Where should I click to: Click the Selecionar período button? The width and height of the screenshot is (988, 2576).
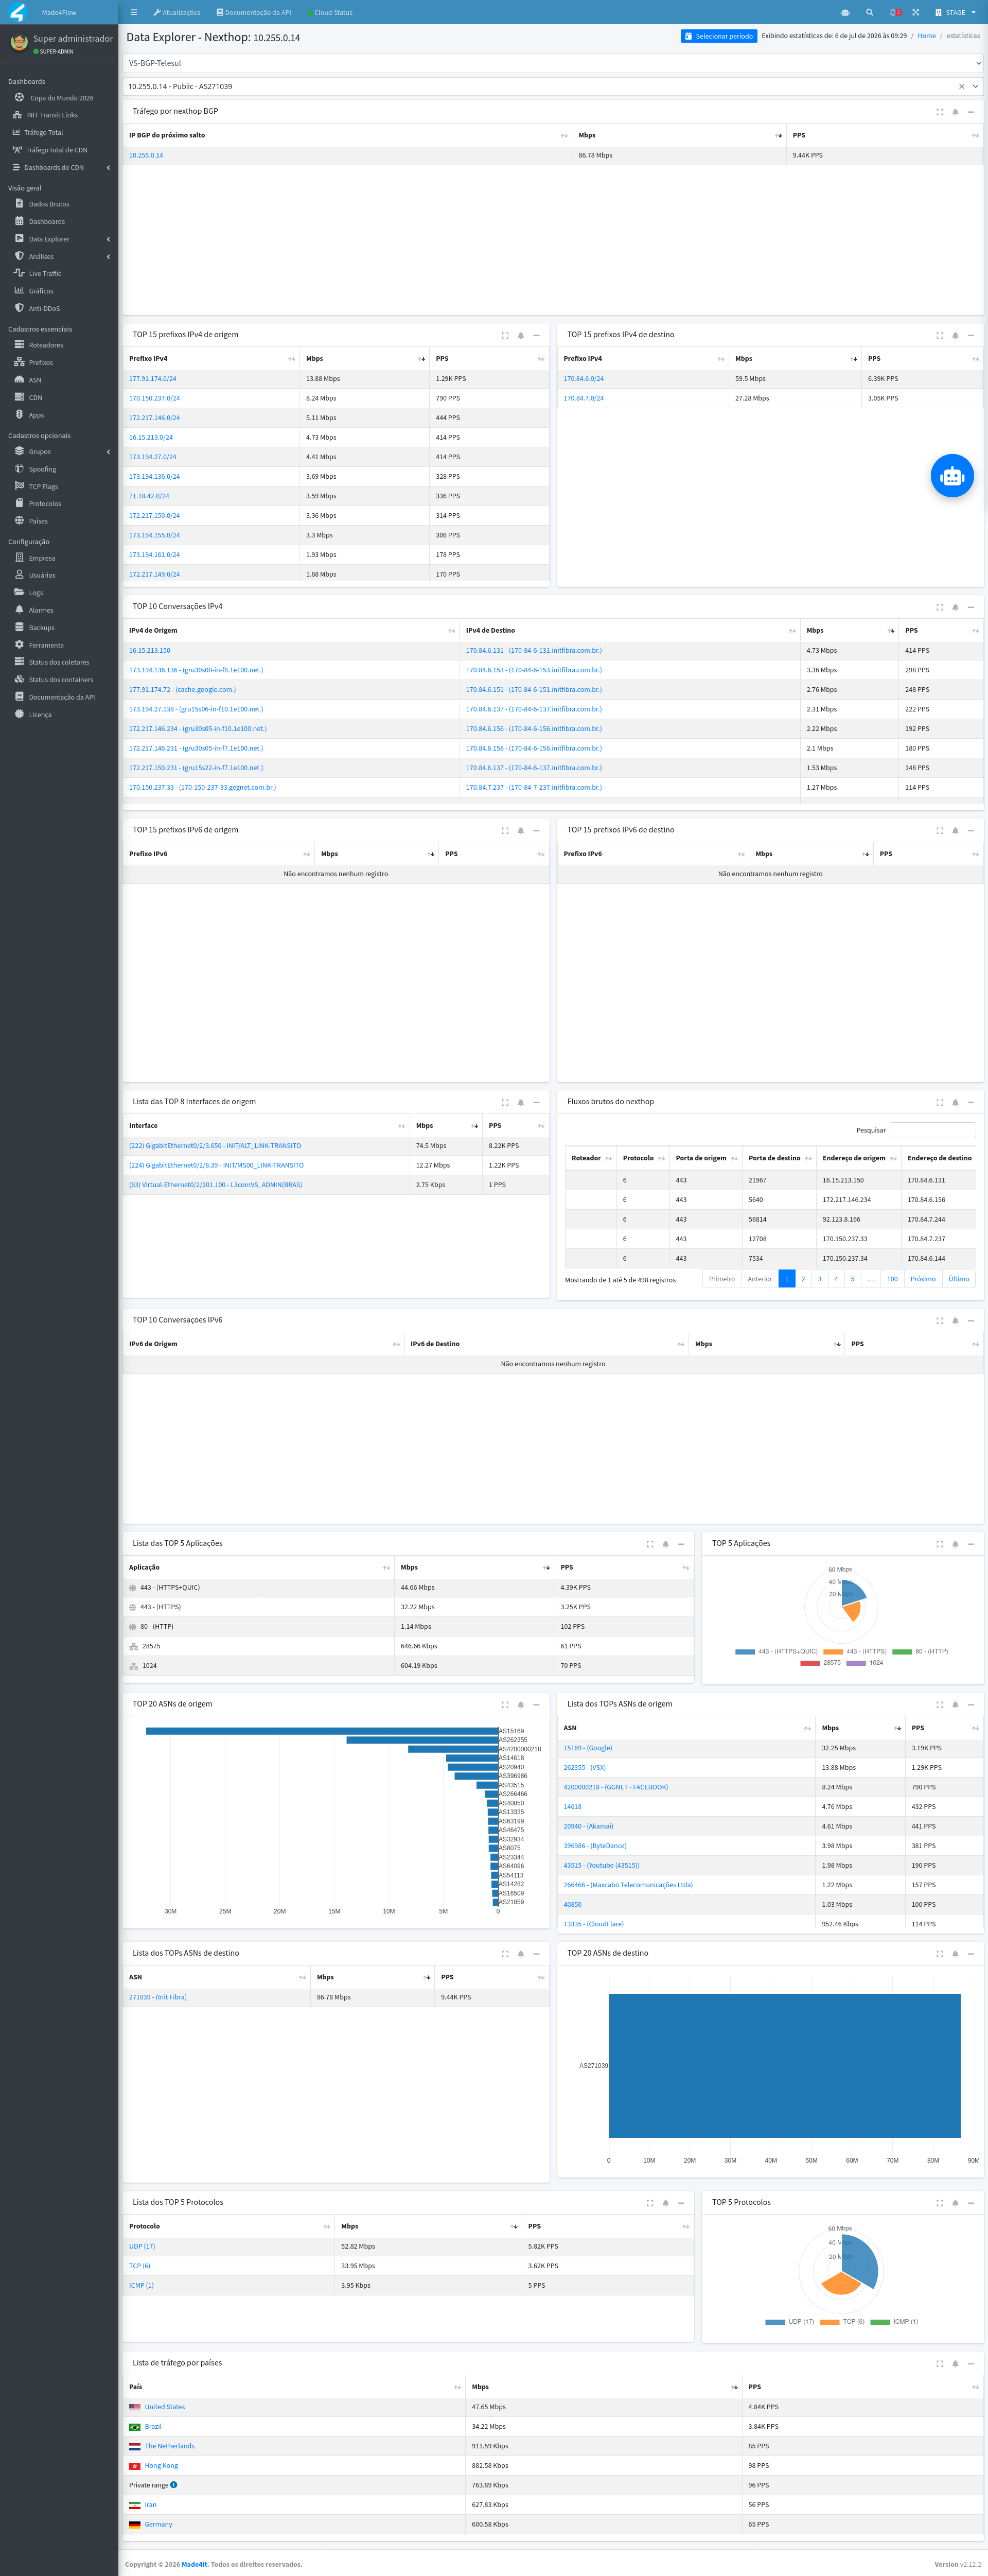point(719,36)
